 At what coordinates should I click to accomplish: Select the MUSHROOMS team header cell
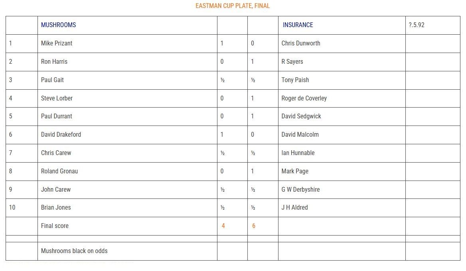coord(127,25)
